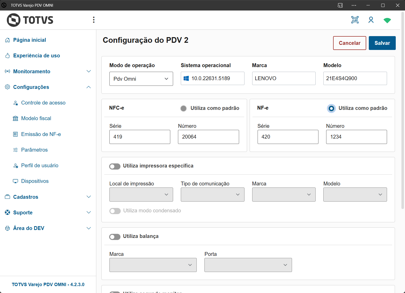Image resolution: width=405 pixels, height=293 pixels.
Task: Turn on the Utiliza balança toggle
Action: coord(115,237)
